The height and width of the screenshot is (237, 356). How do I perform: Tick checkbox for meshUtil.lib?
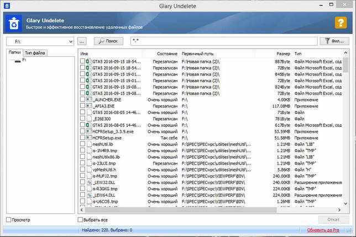pos(82,144)
